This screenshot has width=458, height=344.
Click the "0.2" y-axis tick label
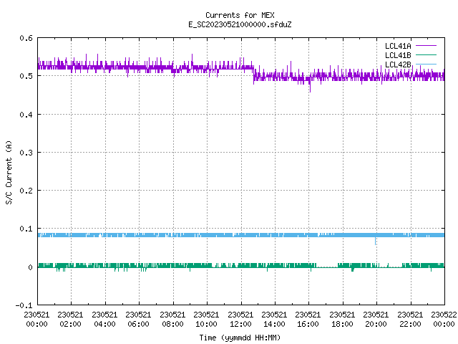tap(26, 191)
